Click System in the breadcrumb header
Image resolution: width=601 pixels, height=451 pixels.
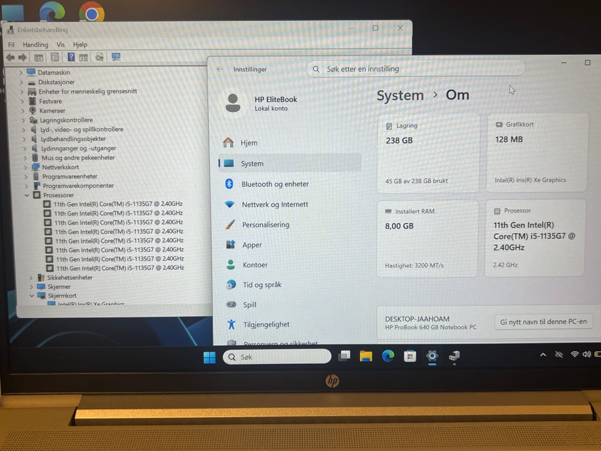[400, 95]
